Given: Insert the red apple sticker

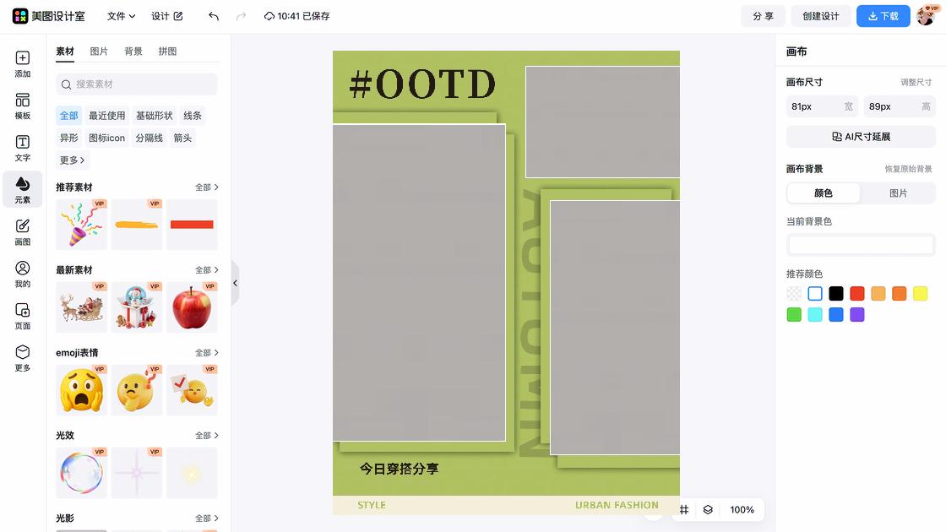Looking at the screenshot, I should 192,307.
